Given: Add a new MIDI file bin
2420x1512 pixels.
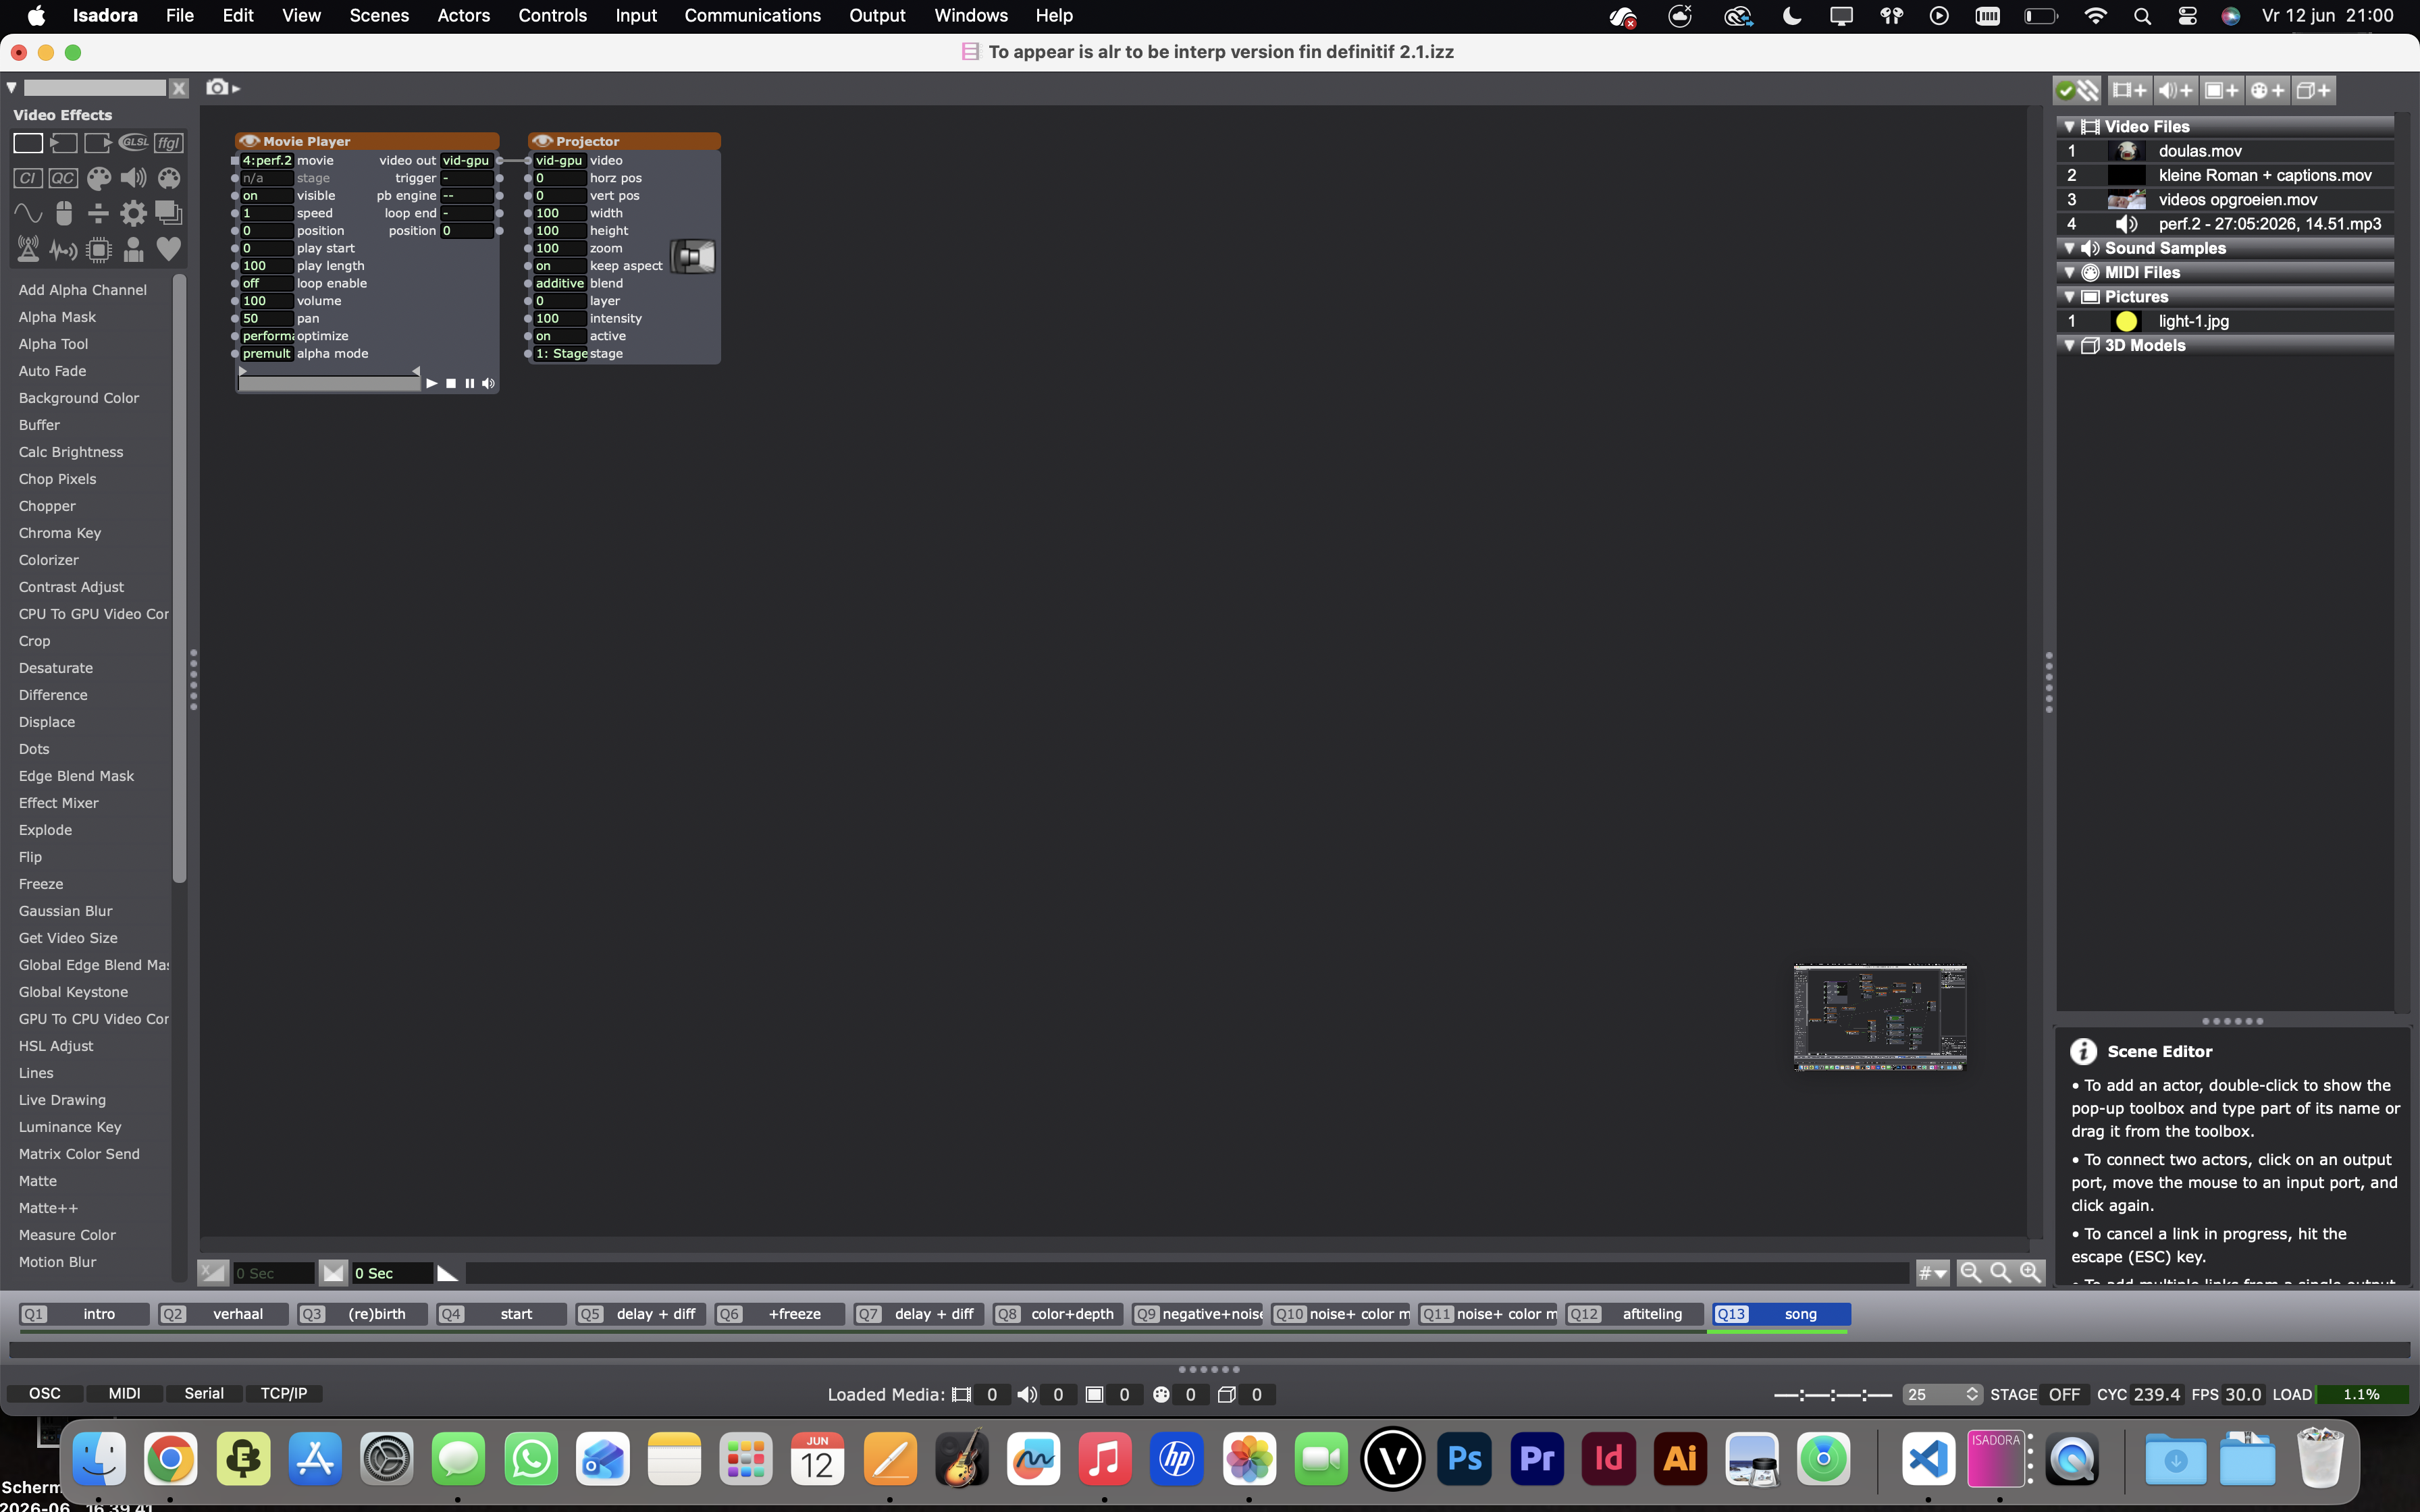Looking at the screenshot, I should click(x=2268, y=91).
